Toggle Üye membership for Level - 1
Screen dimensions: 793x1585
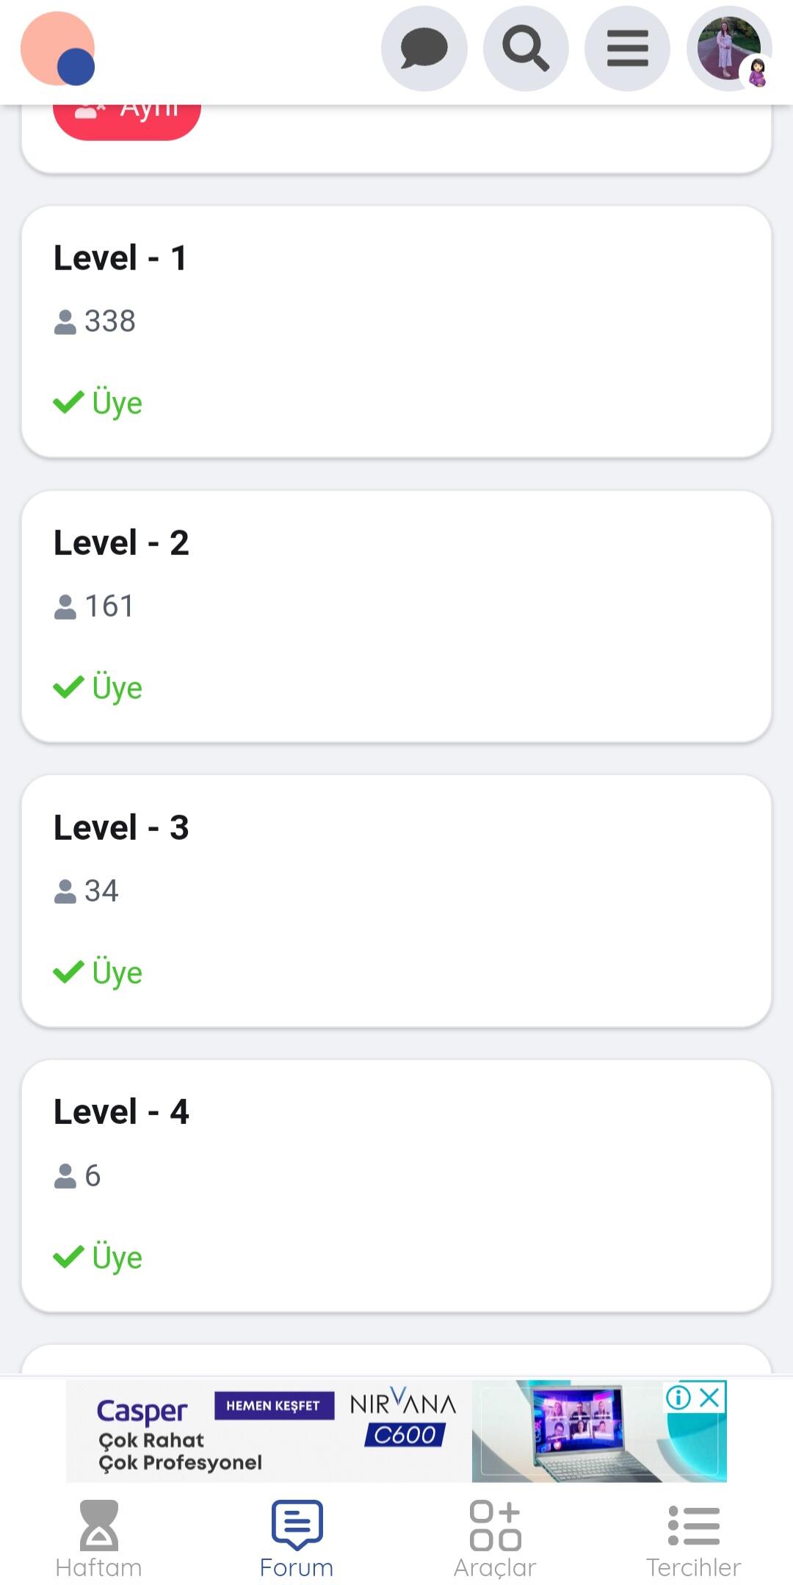coord(98,403)
